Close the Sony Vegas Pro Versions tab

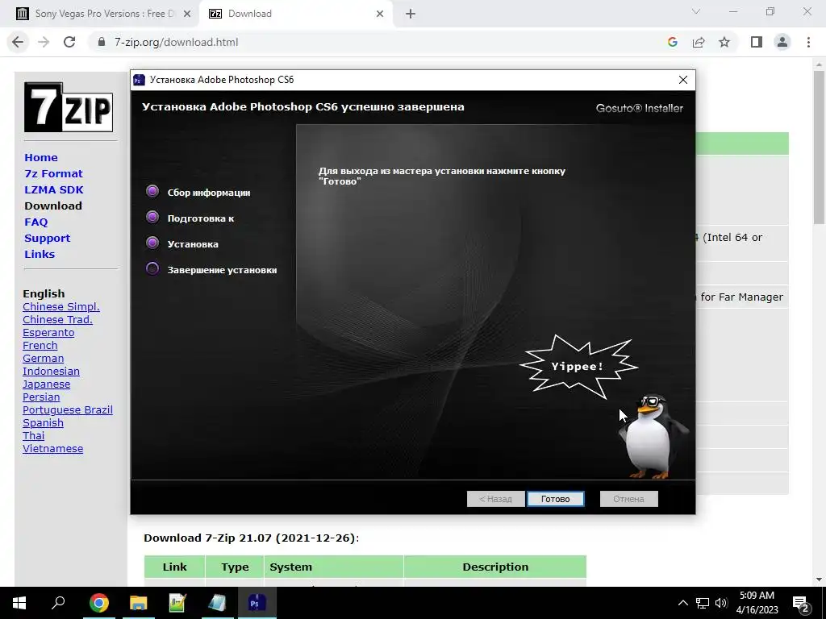pyautogui.click(x=187, y=15)
